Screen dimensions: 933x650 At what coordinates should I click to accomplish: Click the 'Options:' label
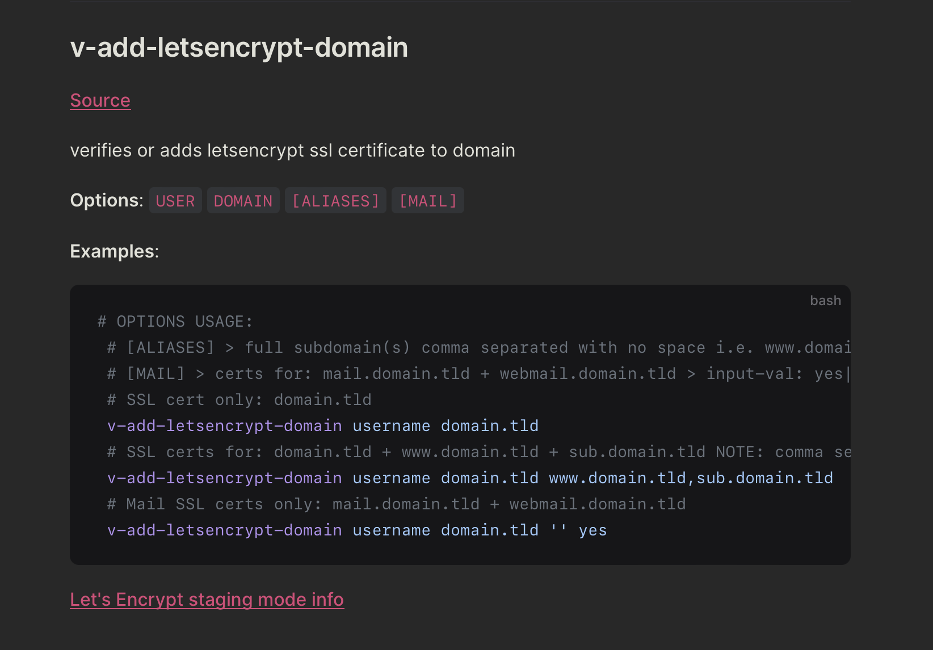point(107,200)
